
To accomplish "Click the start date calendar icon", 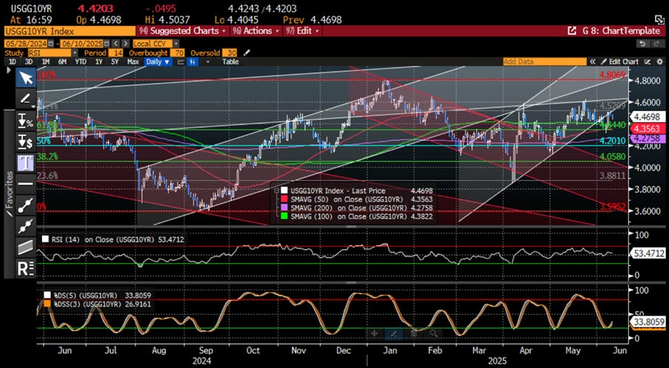I will pos(51,44).
